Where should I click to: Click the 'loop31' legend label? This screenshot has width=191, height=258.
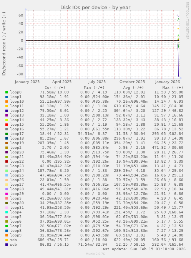coord(17,208)
